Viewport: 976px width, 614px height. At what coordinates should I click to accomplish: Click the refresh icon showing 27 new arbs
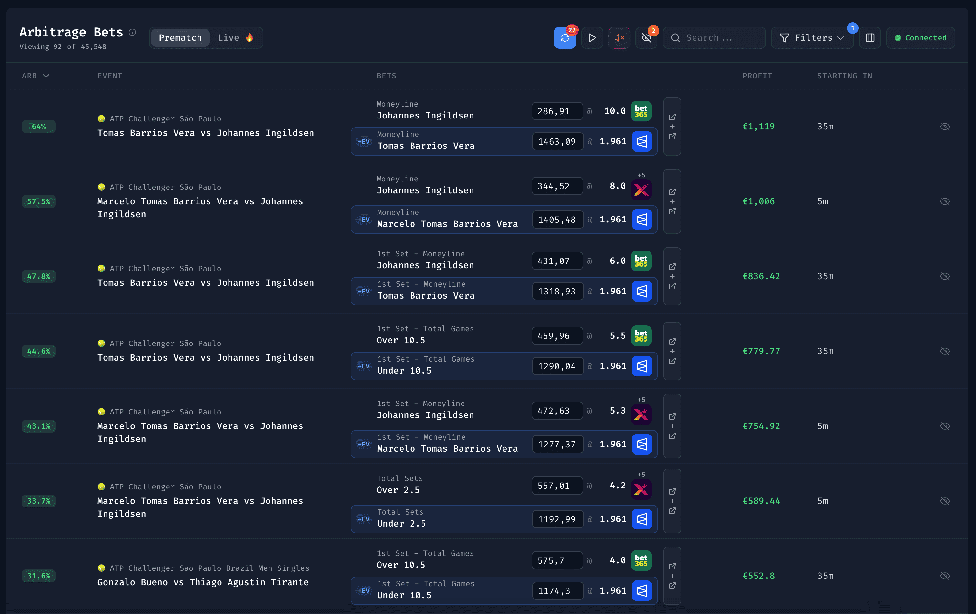(x=565, y=37)
